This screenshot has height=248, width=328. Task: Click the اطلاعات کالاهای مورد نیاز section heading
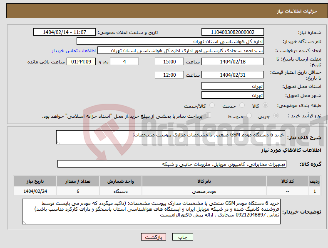[x=291, y=150]
